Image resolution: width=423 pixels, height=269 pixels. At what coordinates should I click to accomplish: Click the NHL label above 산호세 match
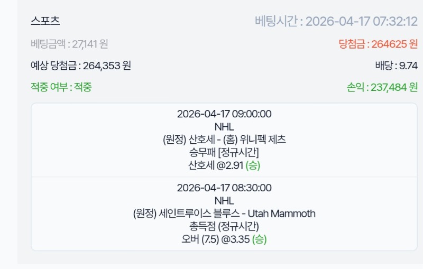[224, 127]
